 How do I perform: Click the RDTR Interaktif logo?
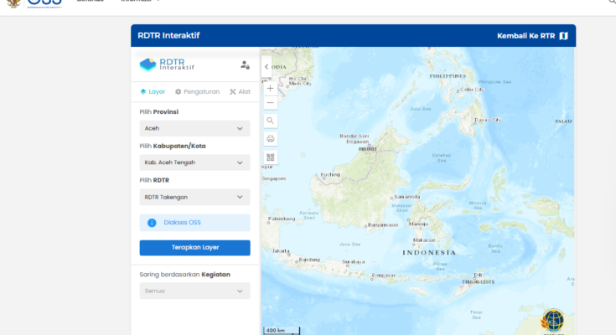167,64
